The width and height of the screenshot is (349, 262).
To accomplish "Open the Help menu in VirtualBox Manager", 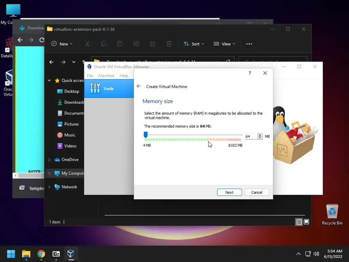I will point(124,75).
